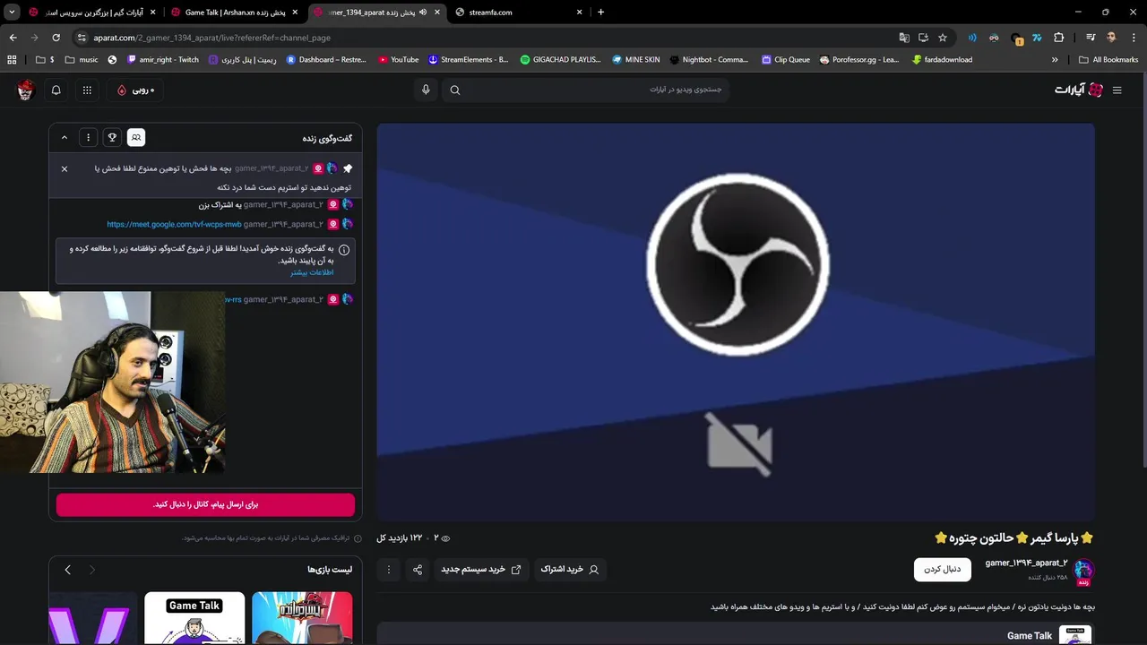This screenshot has height=645, width=1147.
Task: Click the 'خرید اشتراک' subscribe button
Action: point(570,569)
